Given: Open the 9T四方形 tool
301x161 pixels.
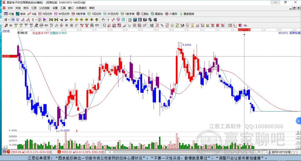Looking at the screenshot, I should pyautogui.click(x=111, y=14).
